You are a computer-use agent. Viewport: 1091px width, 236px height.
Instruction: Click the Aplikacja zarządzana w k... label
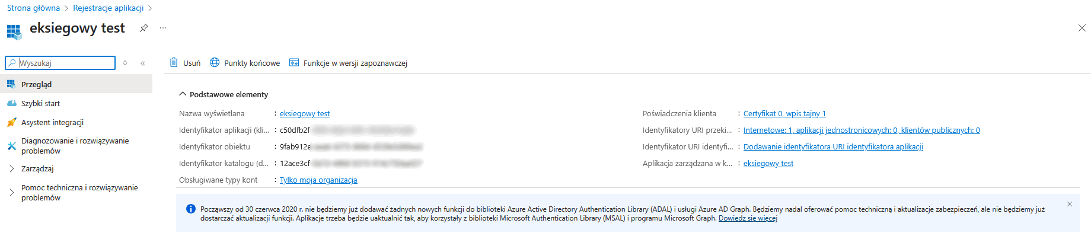click(687, 163)
